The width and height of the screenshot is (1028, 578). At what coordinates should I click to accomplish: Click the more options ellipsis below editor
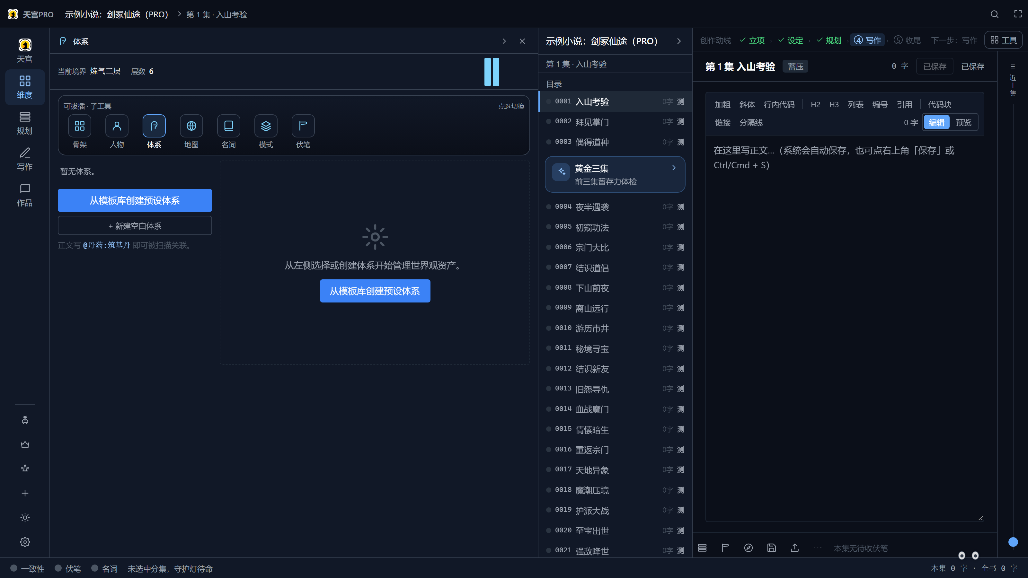[x=818, y=548]
